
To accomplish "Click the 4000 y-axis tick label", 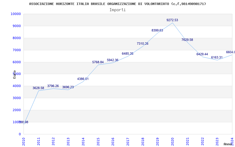I will 17,86.
